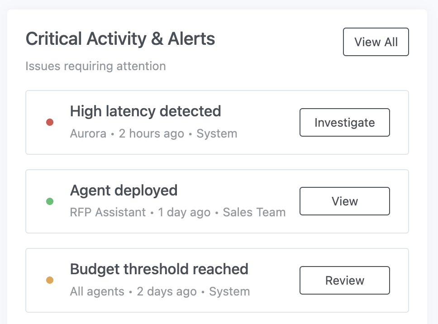Viewport: 438px width, 324px height.
Task: Click Review on the budget threshold alert
Action: pyautogui.click(x=344, y=280)
